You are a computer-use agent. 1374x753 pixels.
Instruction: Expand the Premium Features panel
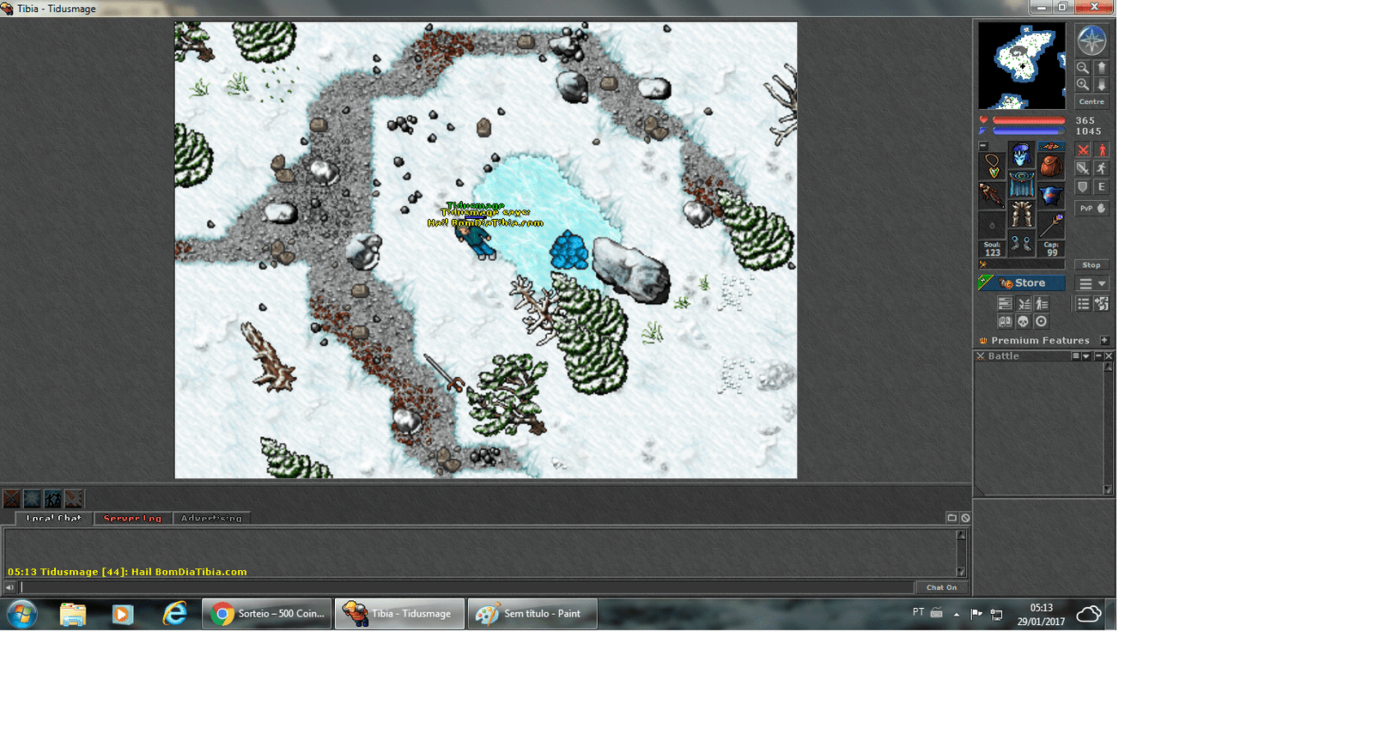pos(1104,340)
